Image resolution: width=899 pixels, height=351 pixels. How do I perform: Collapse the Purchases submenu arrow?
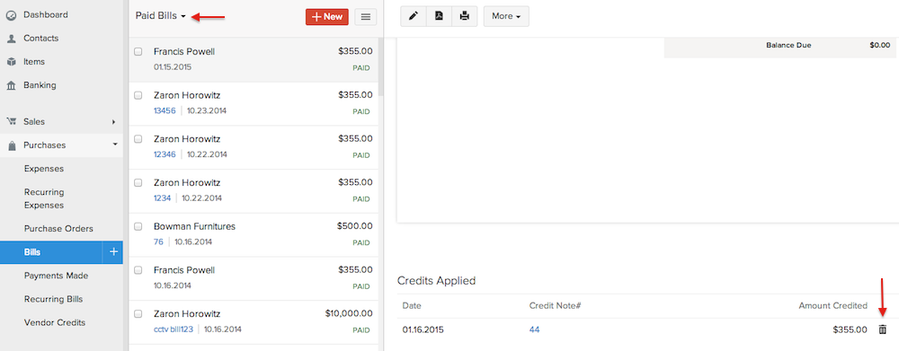point(115,145)
